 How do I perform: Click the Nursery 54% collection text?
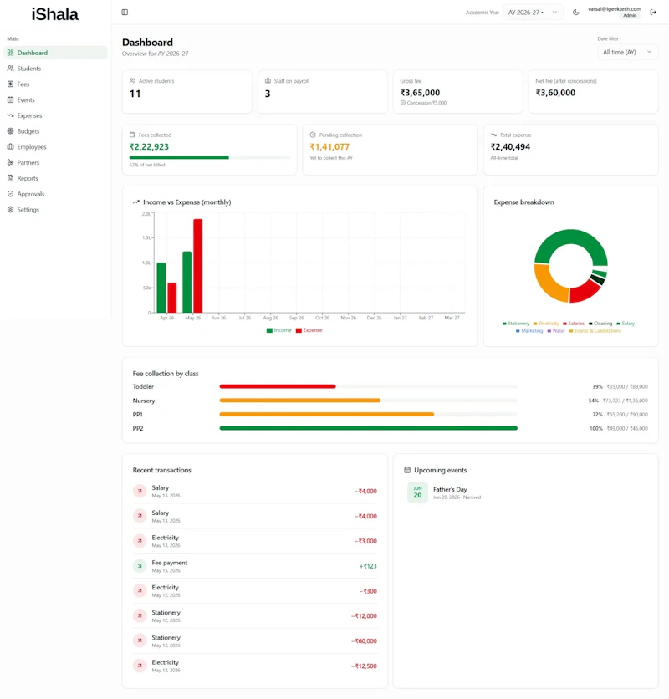pyautogui.click(x=618, y=401)
